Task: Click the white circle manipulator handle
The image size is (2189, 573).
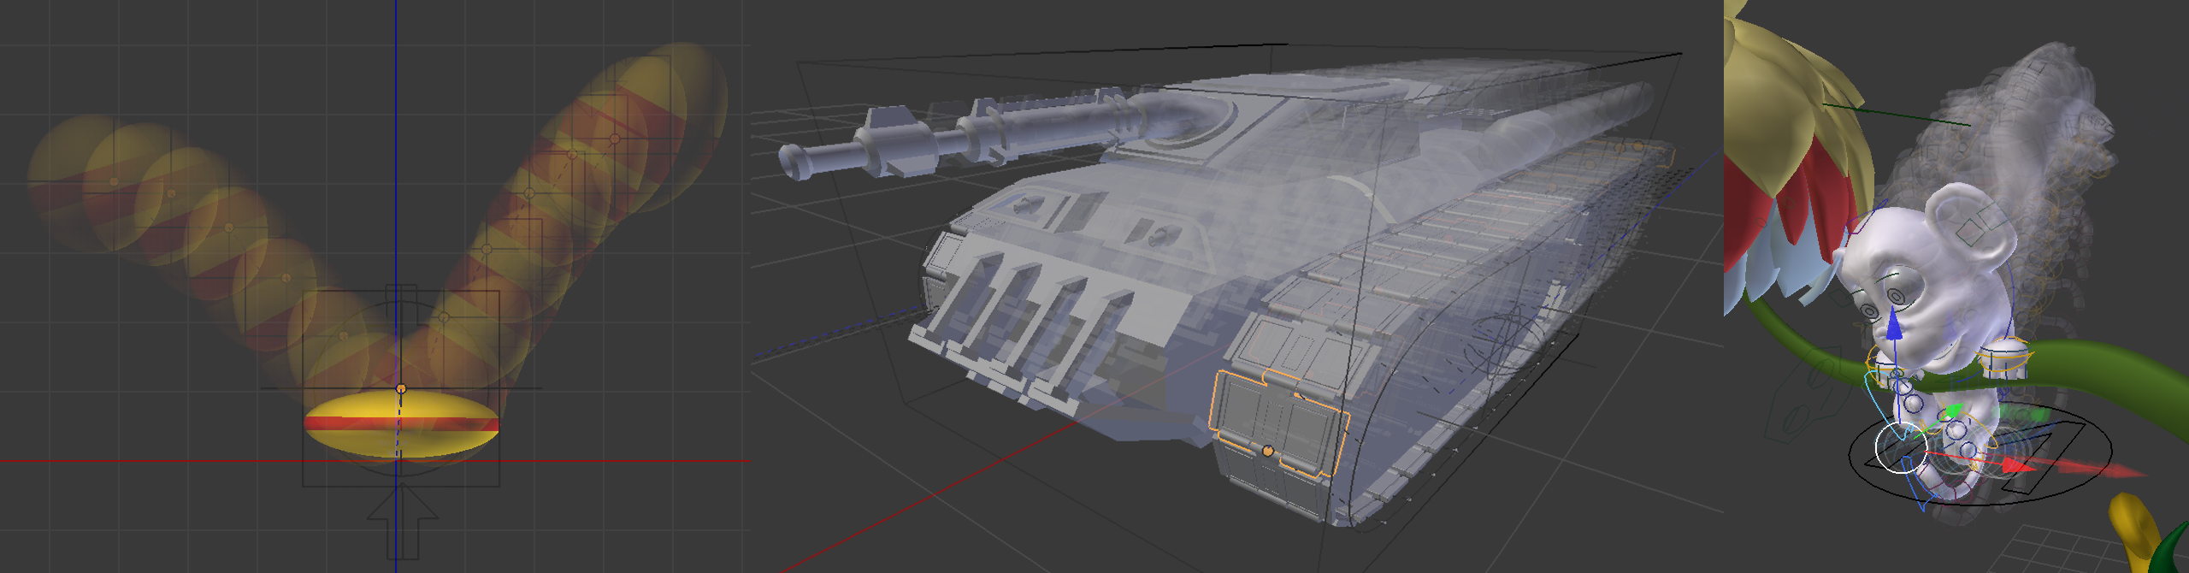Action: 1901,447
